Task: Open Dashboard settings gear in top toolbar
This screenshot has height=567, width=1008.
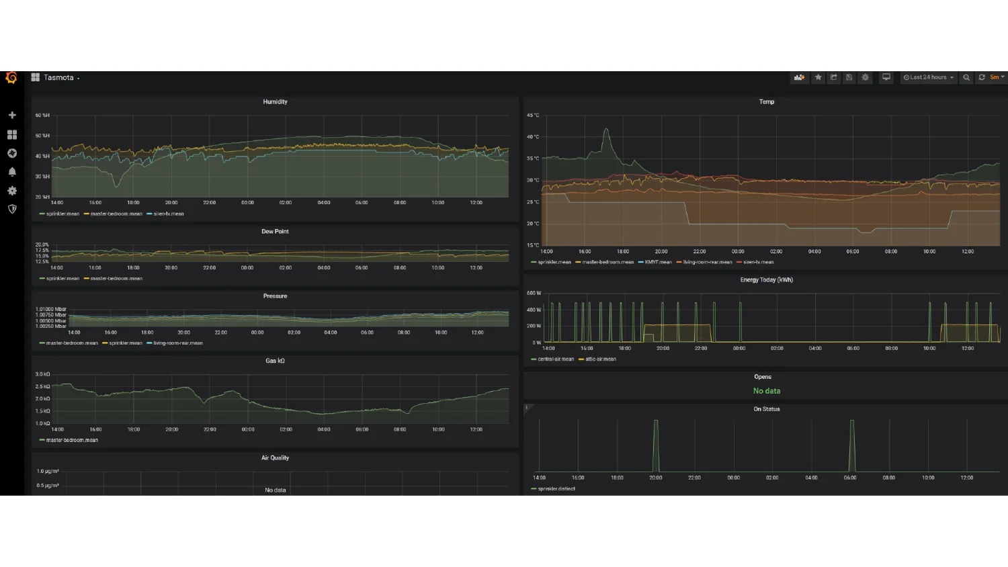Action: point(865,77)
